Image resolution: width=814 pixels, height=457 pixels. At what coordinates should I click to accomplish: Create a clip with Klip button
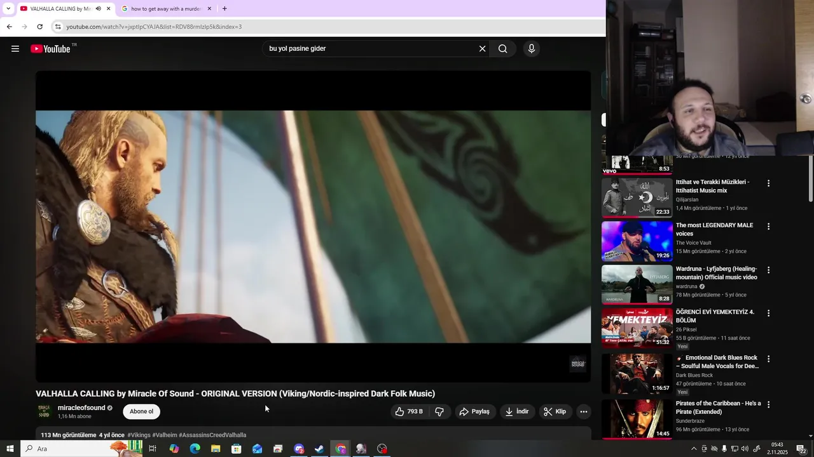pos(555,411)
